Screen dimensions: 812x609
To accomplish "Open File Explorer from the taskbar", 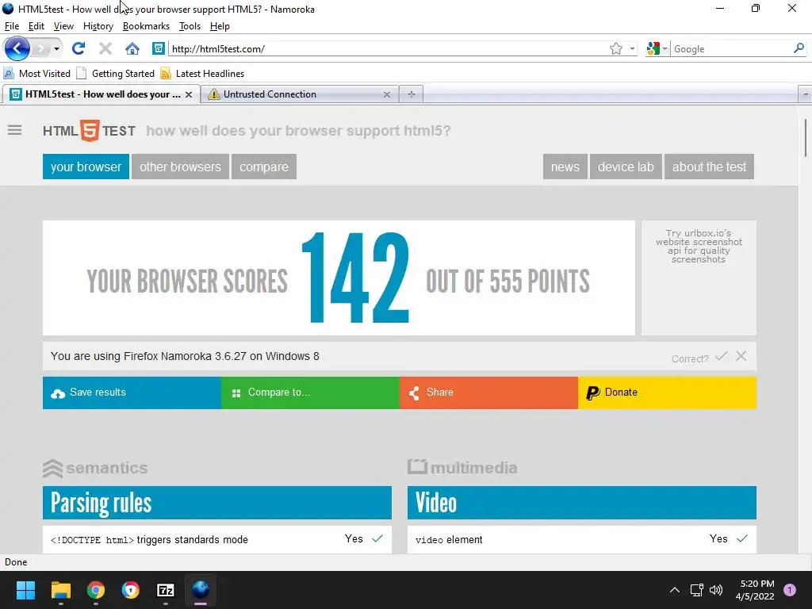I will [60, 590].
